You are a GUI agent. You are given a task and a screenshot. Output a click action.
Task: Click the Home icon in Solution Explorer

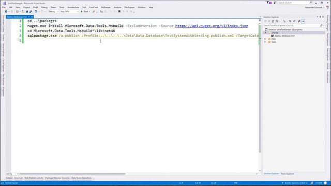pos(273,21)
